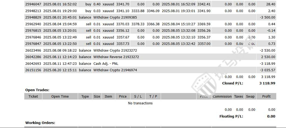
Task: Click the Cash Adj. - PNL entry
Action: coord(106,63)
